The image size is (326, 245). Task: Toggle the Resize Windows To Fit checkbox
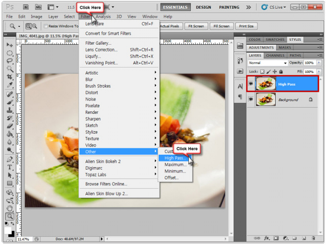click(x=46, y=26)
